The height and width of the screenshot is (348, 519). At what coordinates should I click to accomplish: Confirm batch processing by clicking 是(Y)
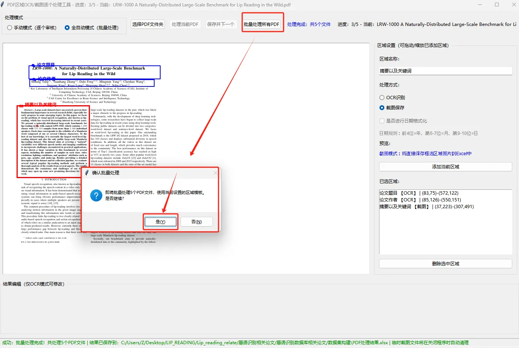point(160,222)
